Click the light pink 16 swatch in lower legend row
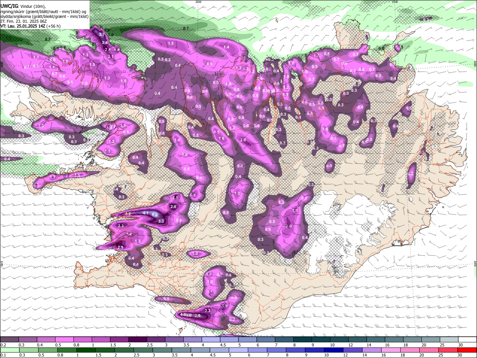This screenshot has height=358, width=477. (x=391, y=350)
